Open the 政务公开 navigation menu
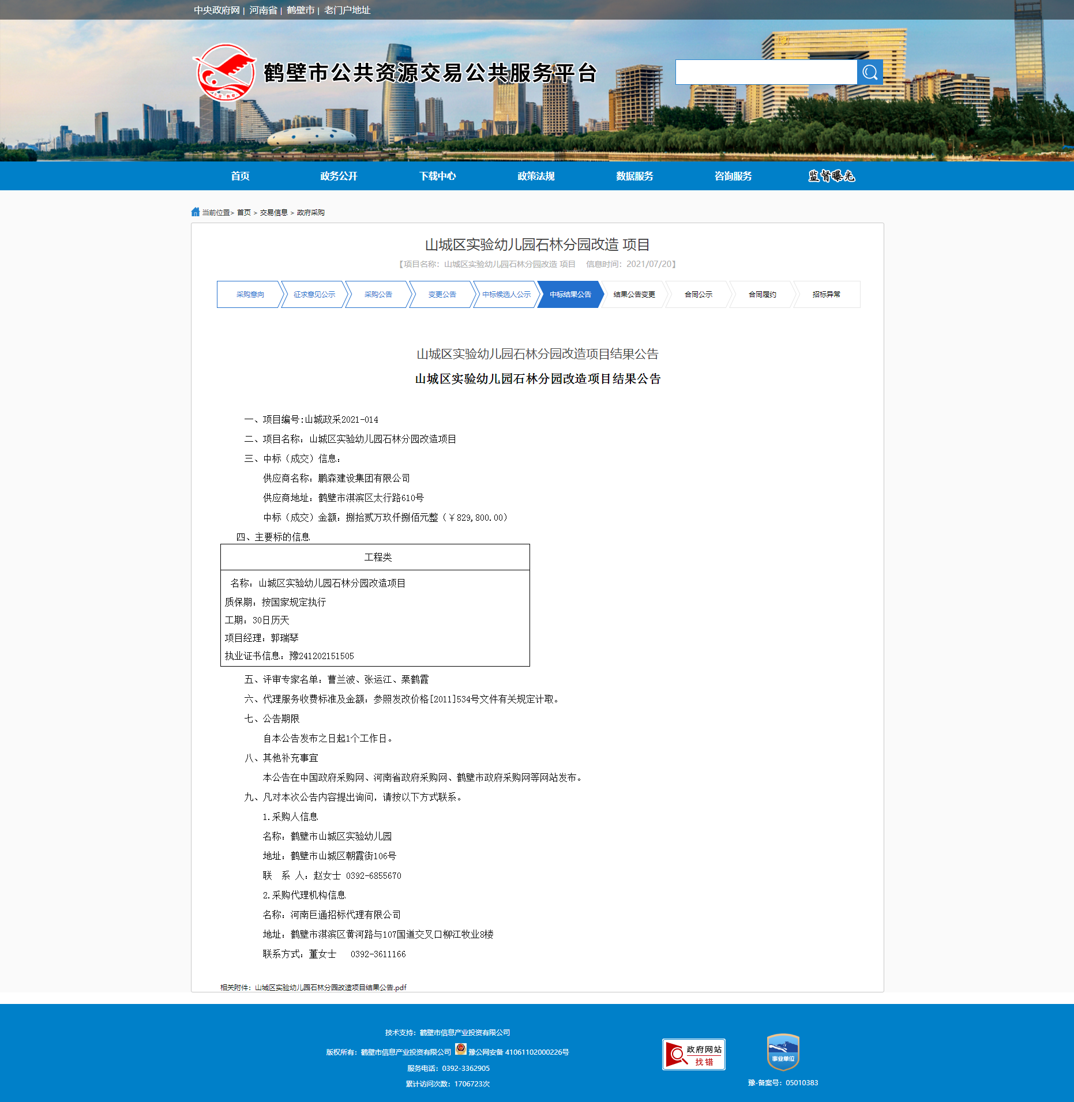 pyautogui.click(x=339, y=176)
